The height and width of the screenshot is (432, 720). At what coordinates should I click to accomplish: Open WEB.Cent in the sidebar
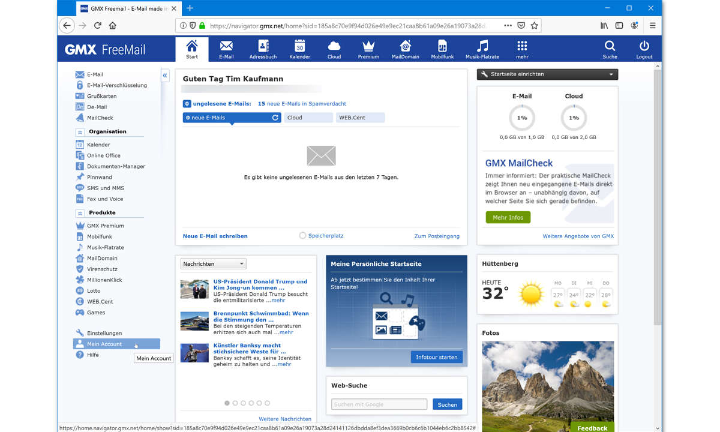click(100, 301)
